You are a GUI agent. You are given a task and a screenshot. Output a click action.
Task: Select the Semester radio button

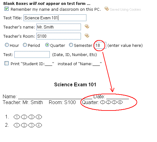click(71, 45)
